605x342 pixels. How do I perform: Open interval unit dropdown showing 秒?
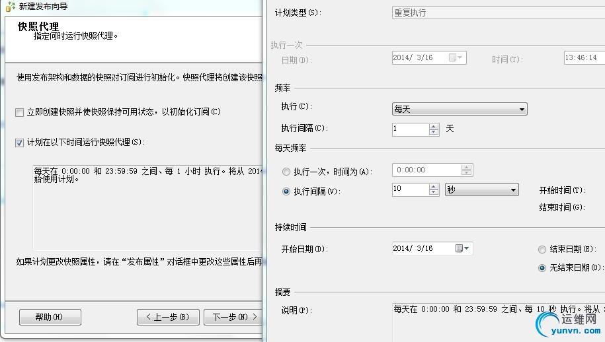click(x=482, y=189)
